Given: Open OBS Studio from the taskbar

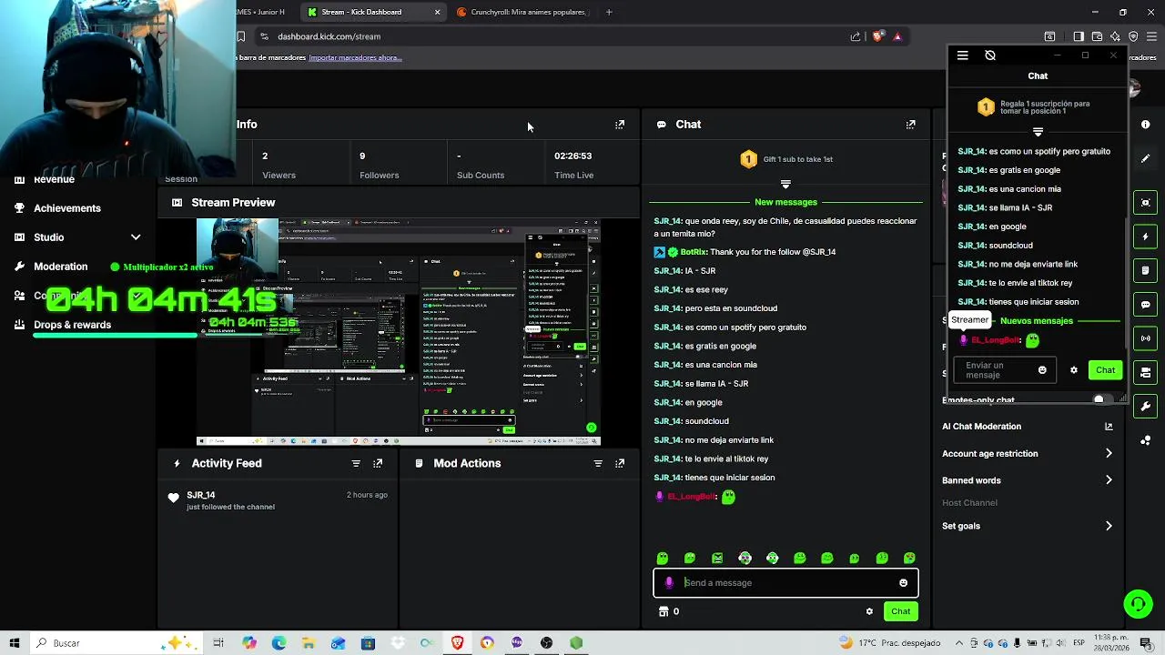Looking at the screenshot, I should (546, 643).
